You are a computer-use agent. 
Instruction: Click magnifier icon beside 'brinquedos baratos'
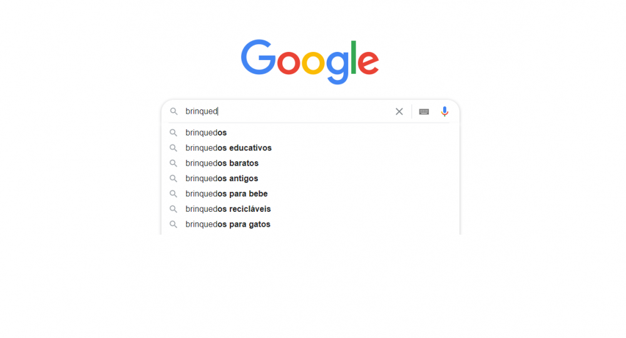pos(173,163)
